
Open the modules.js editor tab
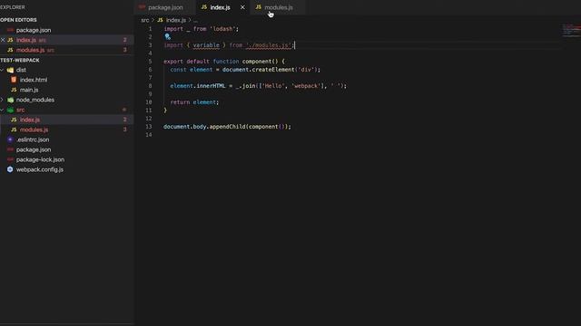pyautogui.click(x=279, y=7)
